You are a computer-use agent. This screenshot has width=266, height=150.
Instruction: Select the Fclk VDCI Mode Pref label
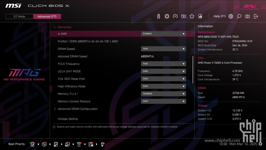[x=71, y=79]
